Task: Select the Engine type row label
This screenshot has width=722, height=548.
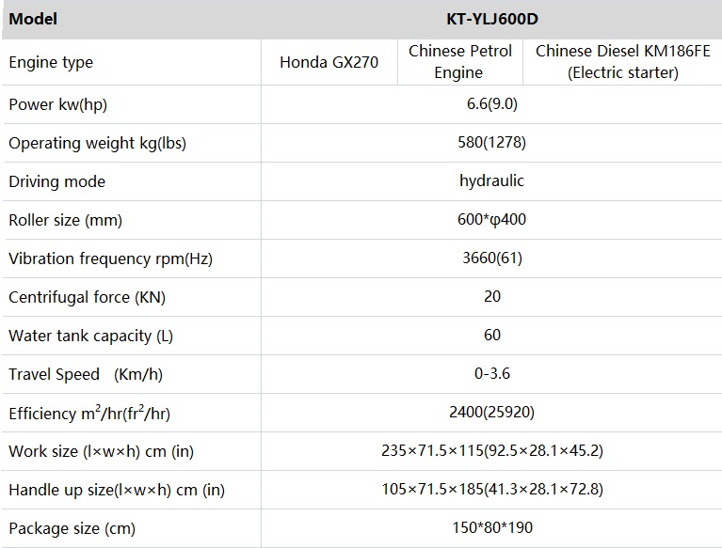Action: (51, 63)
